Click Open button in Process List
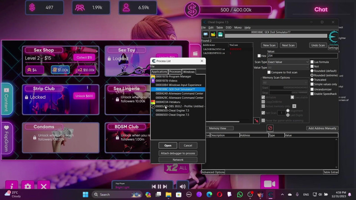 (168, 145)
